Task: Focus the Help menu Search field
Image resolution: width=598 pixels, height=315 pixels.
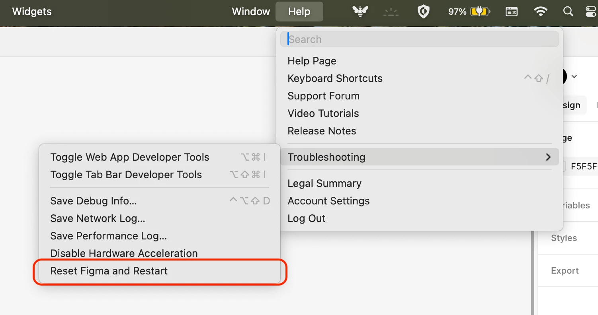Action: coord(420,39)
